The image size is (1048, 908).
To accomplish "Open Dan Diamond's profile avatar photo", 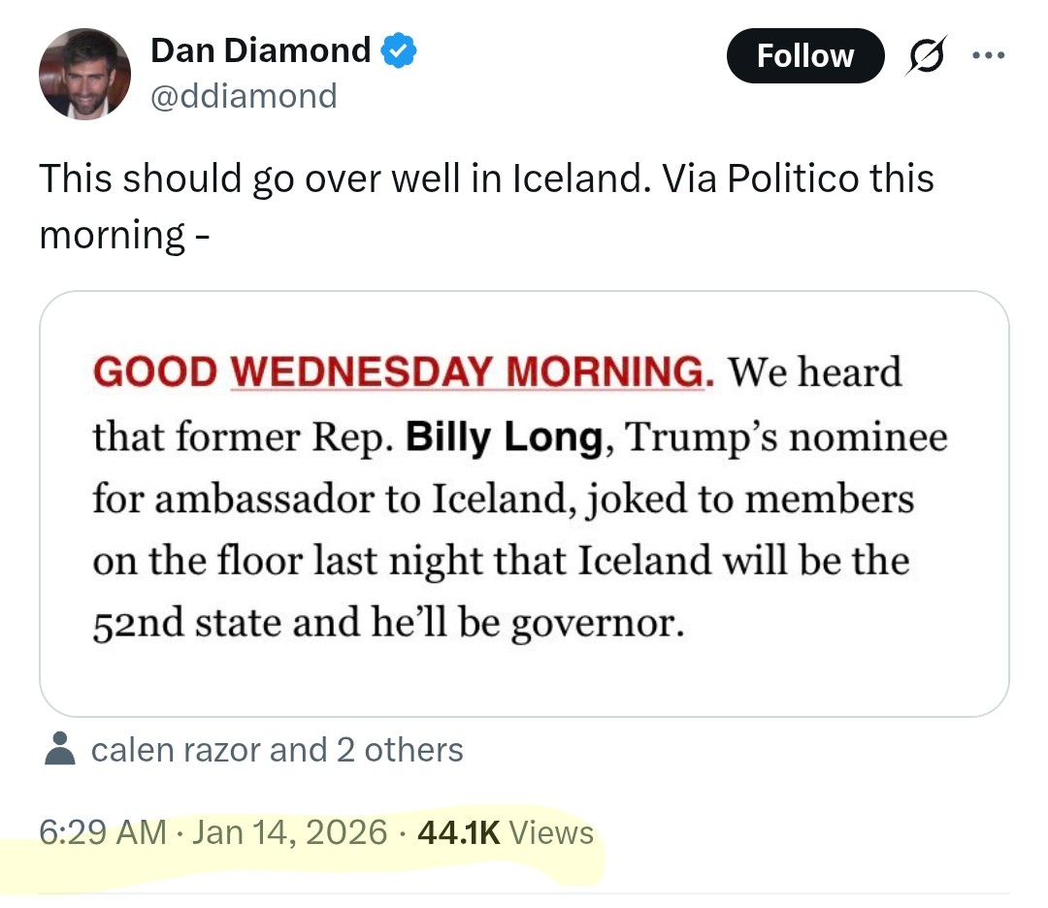I will coord(84,75).
